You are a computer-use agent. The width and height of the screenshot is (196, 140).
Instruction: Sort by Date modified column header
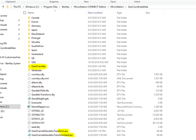coord(95,13)
